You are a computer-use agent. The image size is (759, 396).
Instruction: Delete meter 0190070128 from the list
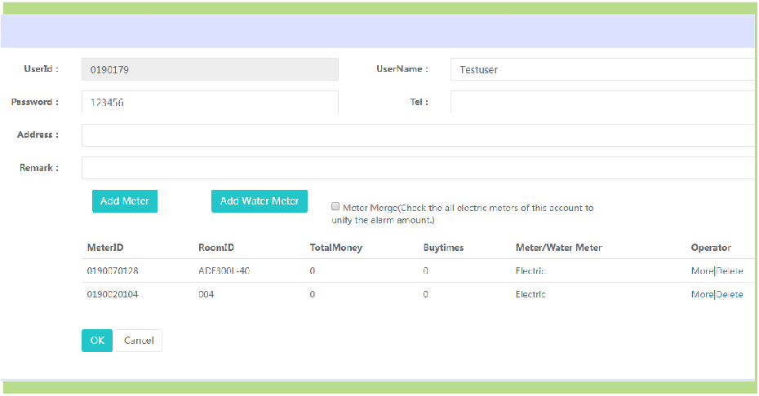(730, 271)
